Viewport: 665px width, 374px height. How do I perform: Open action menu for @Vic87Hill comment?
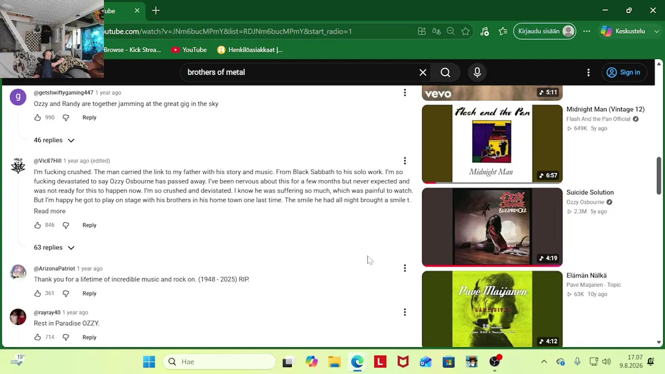(x=405, y=161)
